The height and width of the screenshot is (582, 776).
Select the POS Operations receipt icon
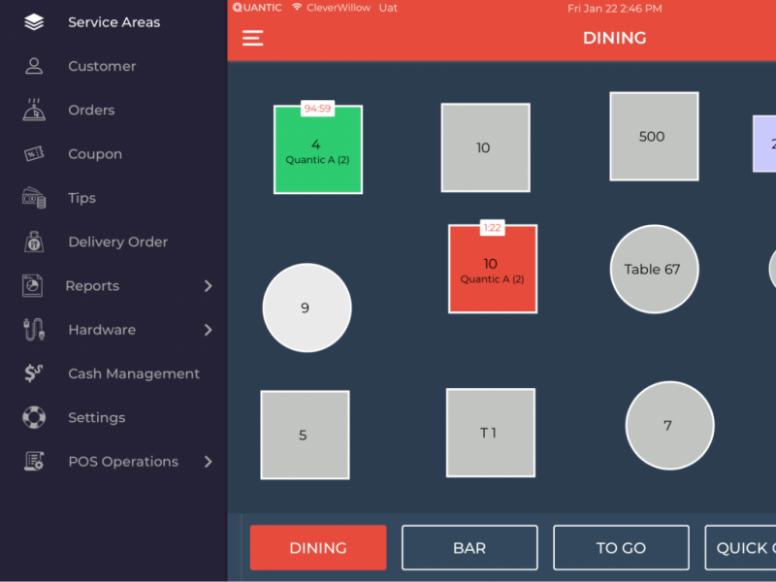(33, 462)
